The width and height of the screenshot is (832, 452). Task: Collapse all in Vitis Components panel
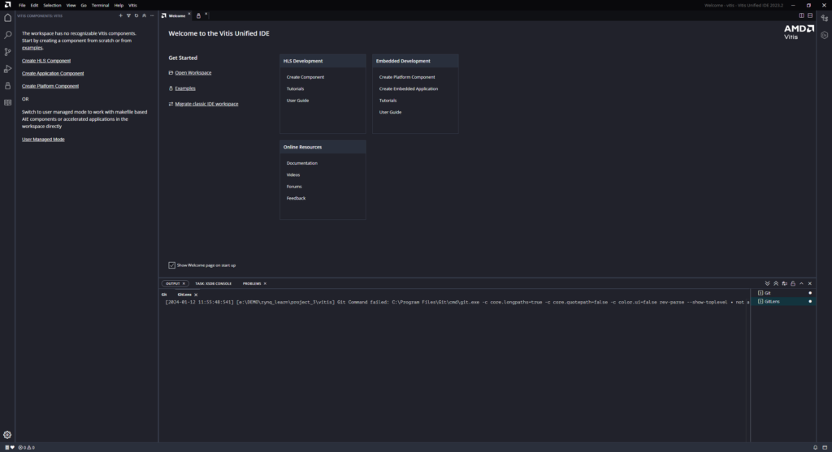pyautogui.click(x=144, y=16)
